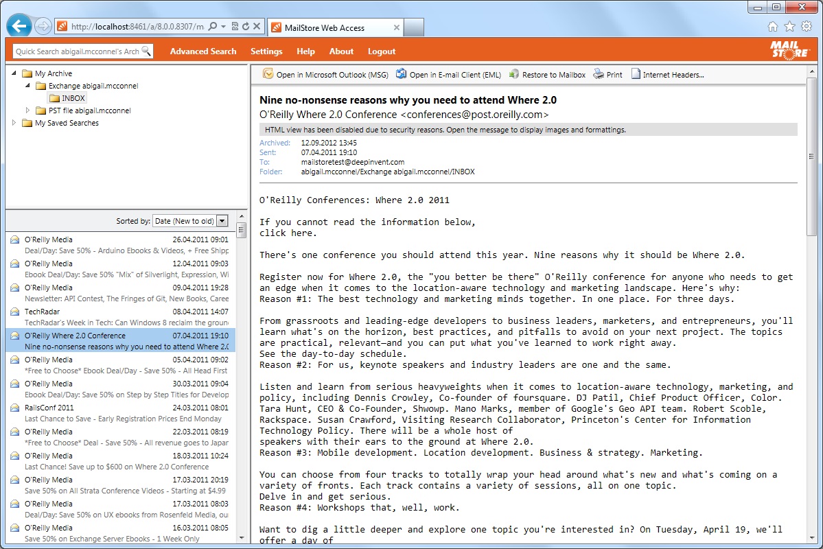Open message dated 12.04.2011 09:03
The image size is (823, 549).
[x=121, y=269]
